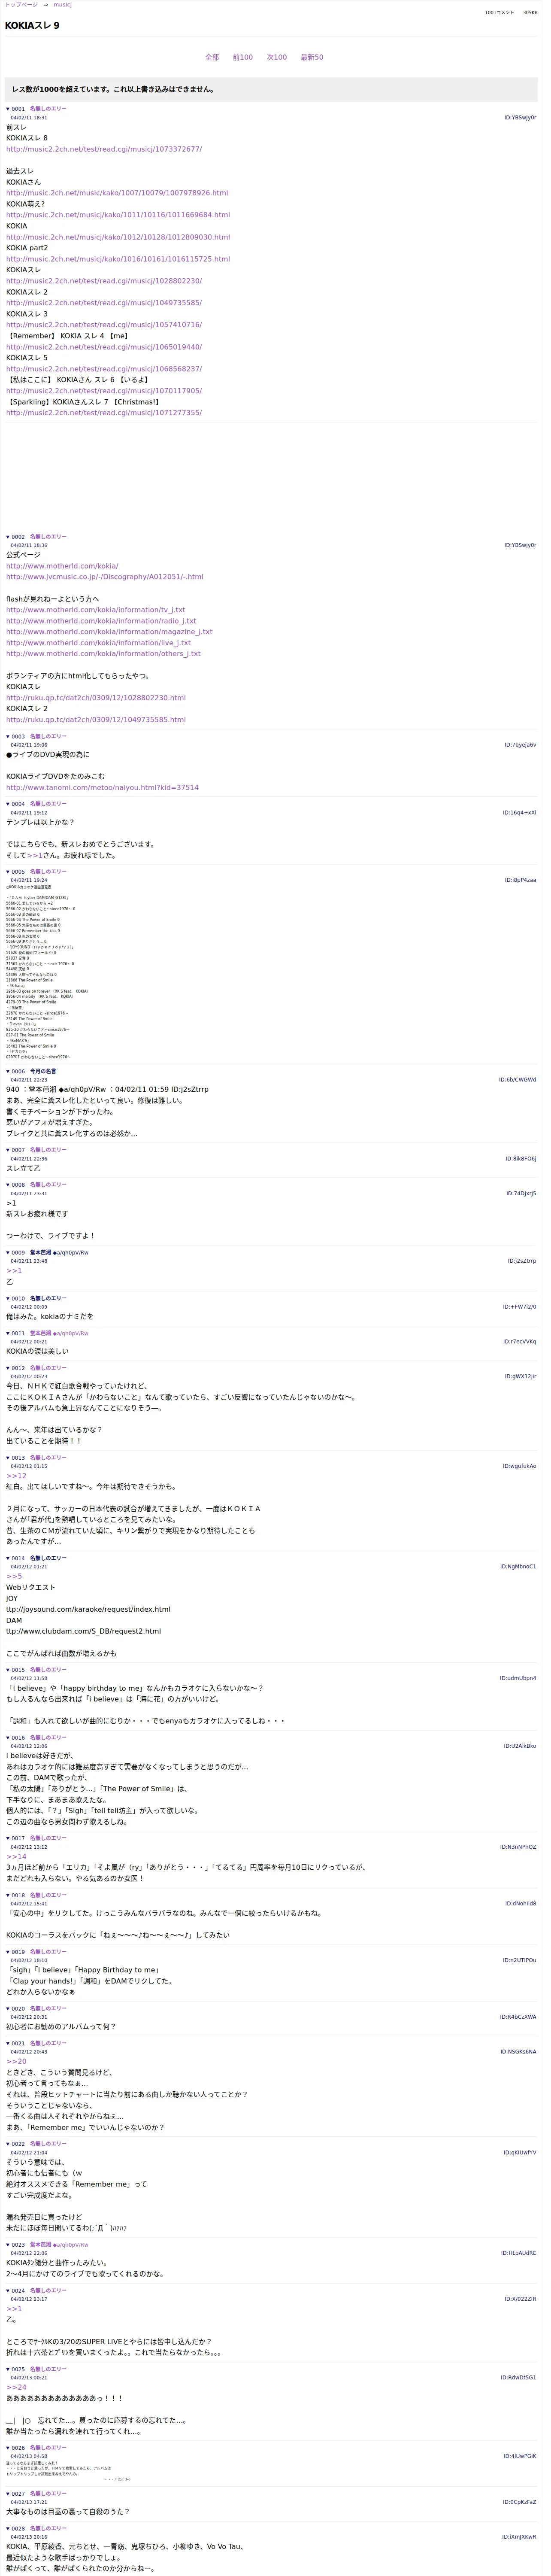Open the ▼ menu of post 0006

(8, 1072)
